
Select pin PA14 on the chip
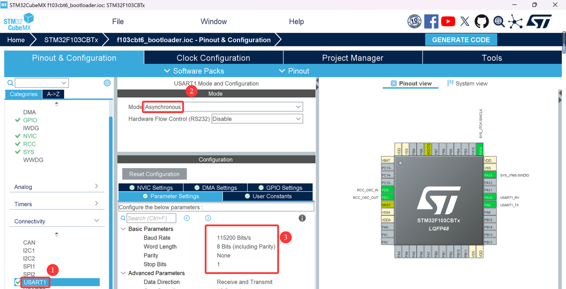coord(481,149)
